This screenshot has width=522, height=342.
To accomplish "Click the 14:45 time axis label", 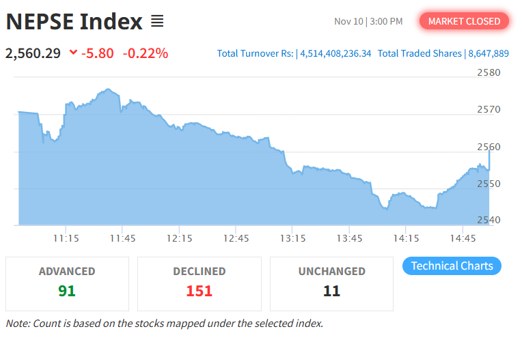I will point(463,238).
